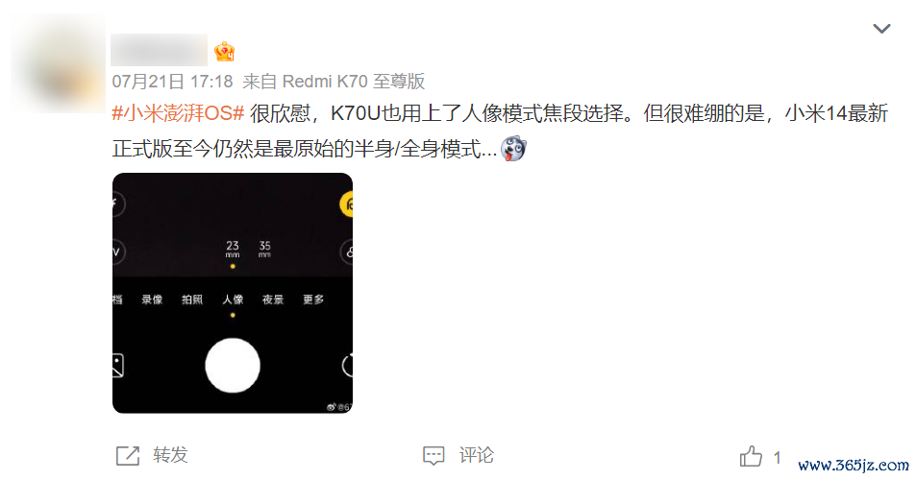
Task: Switch to the 人像 portrait mode tab
Action: coord(233,300)
